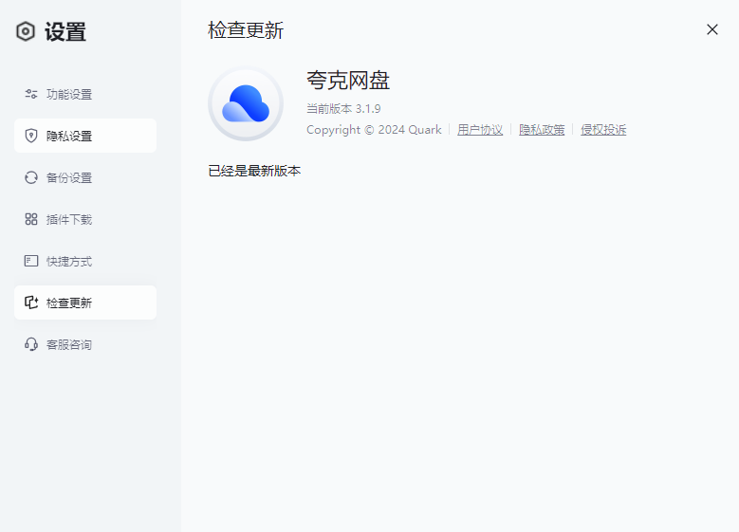Click the 隐私设置 shield icon
The image size is (739, 532).
click(31, 136)
